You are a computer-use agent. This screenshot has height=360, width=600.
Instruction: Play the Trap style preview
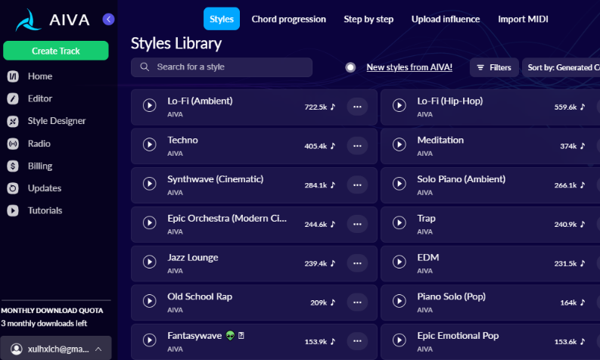(x=399, y=222)
